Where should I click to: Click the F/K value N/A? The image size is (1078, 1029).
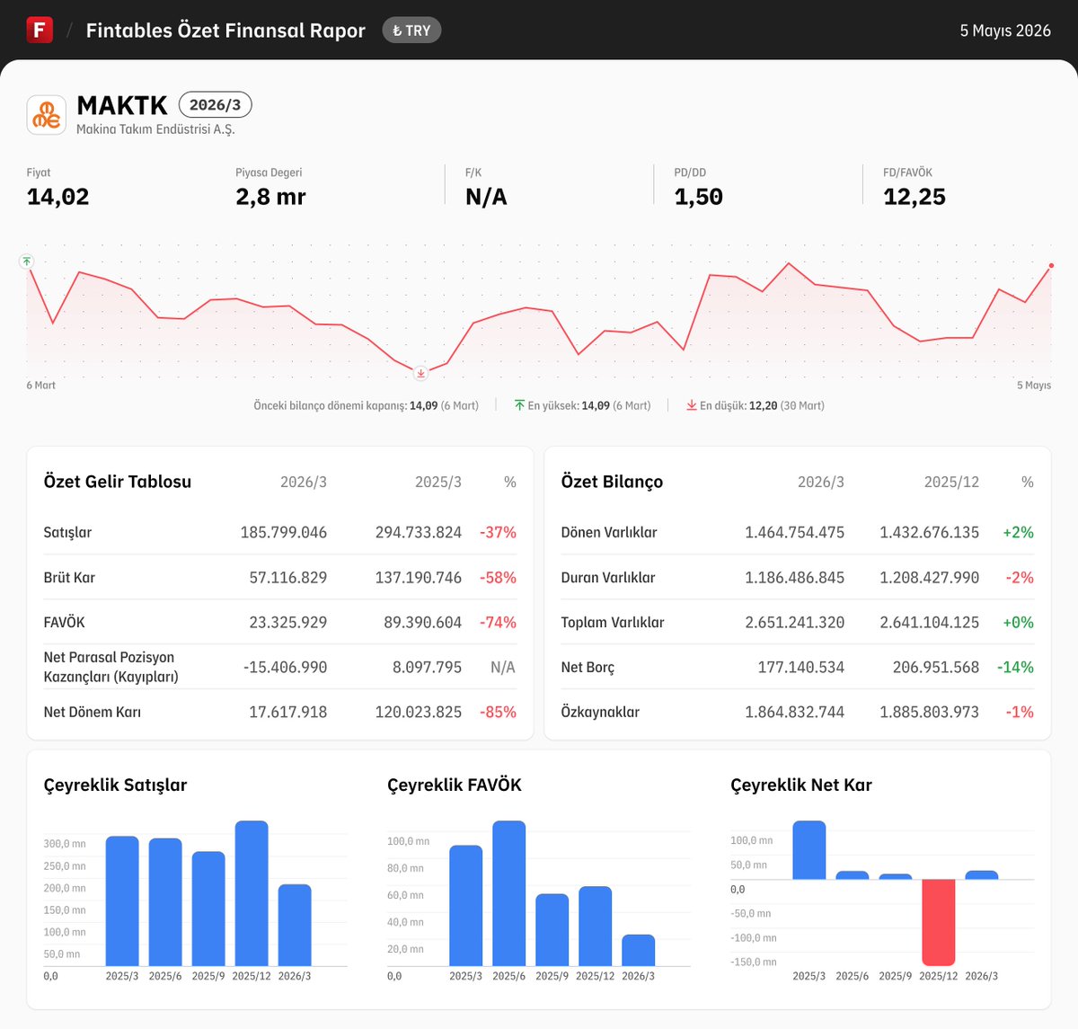[x=486, y=197]
